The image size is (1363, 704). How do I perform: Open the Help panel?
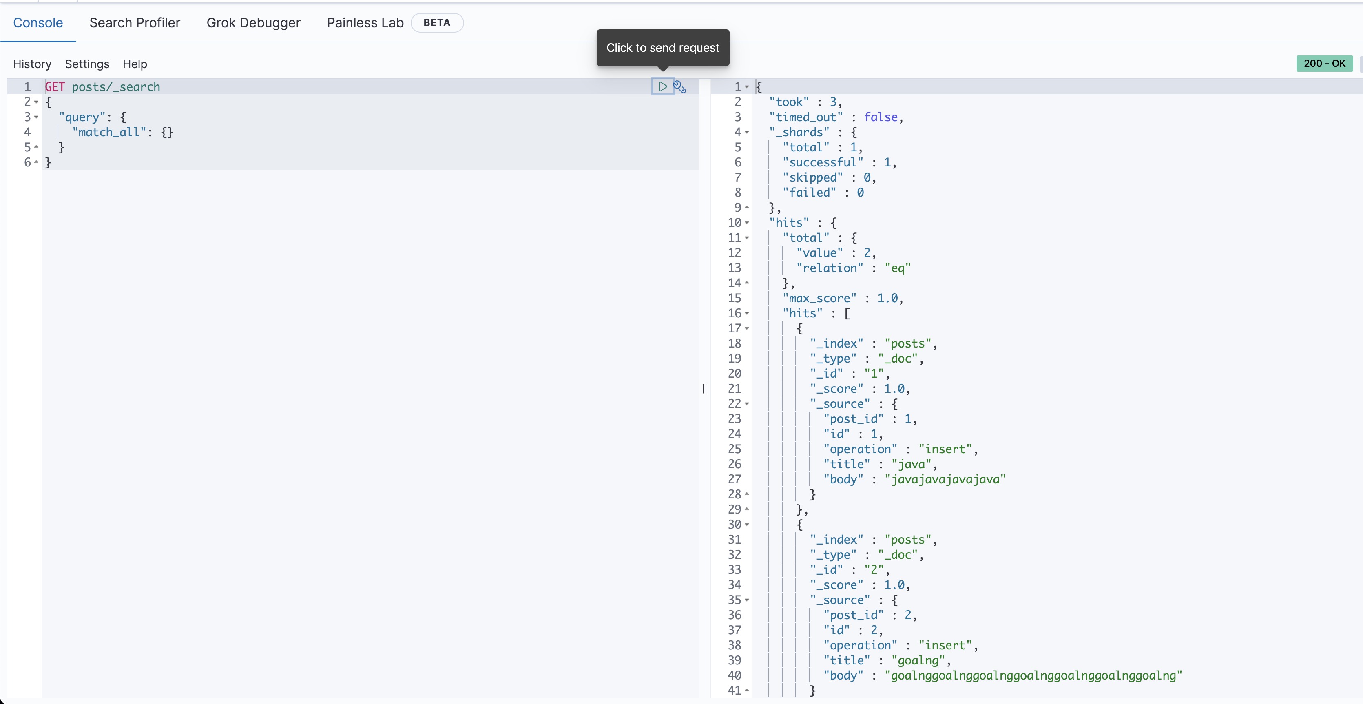pos(135,64)
